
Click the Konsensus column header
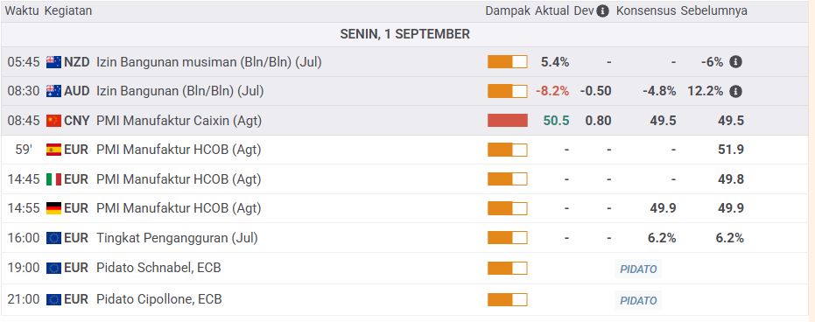[x=646, y=10]
